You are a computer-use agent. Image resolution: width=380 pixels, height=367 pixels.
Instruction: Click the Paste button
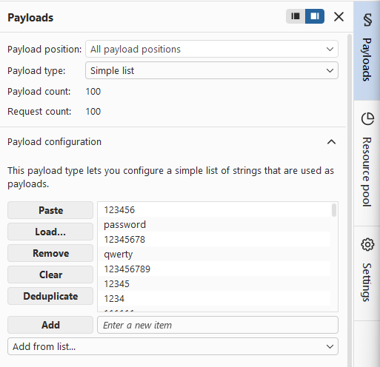(50, 210)
